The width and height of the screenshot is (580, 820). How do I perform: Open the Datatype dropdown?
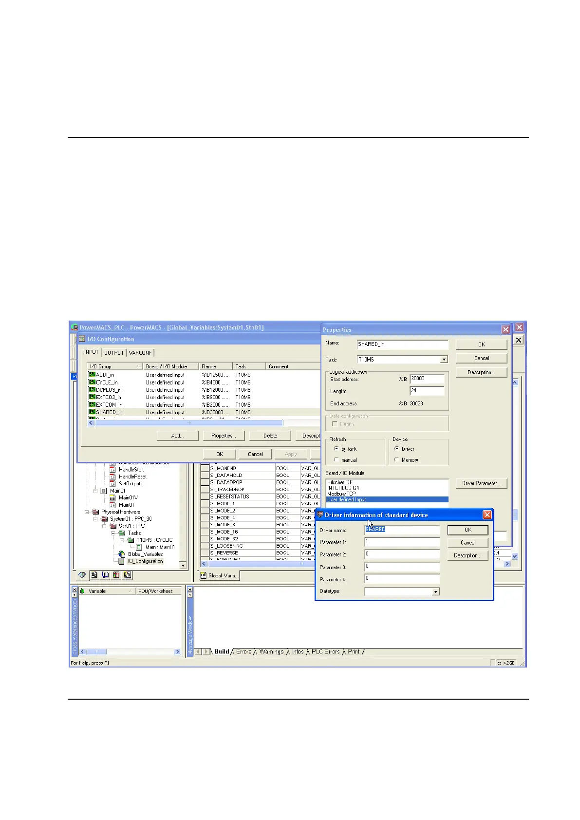[436, 591]
